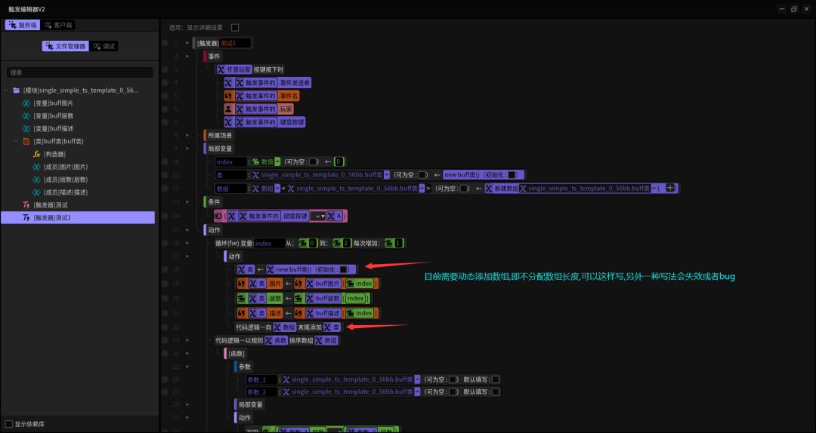Toggle the breakpoint dot on line 18
The width and height of the screenshot is (816, 433).
coord(165,270)
